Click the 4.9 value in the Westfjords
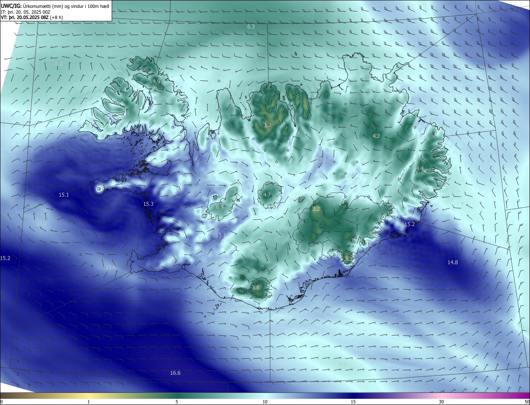The image size is (530, 405). [x=157, y=82]
